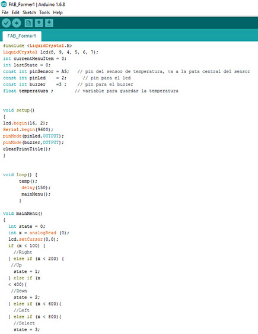Click the '//Down' comment
Viewport: 258px width, 334px height.
(19, 291)
